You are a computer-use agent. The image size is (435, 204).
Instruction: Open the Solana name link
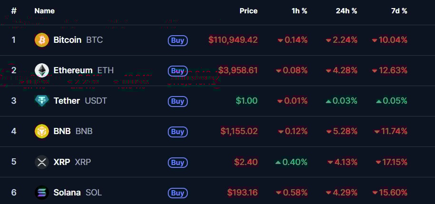(67, 193)
